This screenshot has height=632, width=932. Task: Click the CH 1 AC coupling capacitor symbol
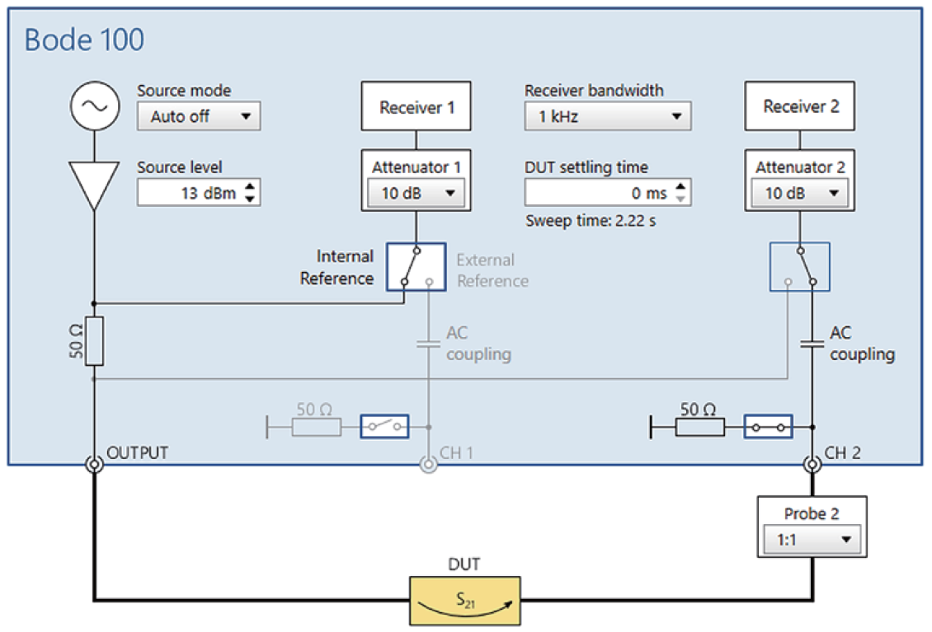point(429,344)
